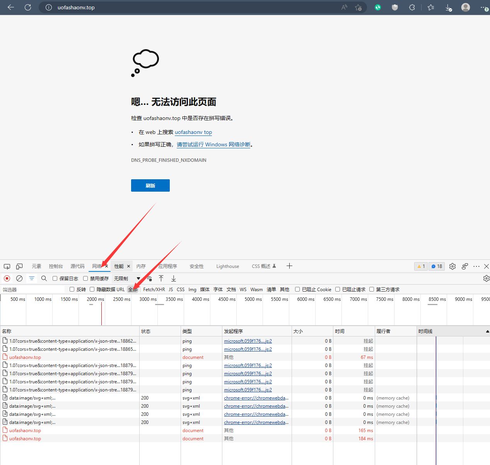Filter requests by Fetch/XHR
Viewport: 490px width, 465px height.
154,289
